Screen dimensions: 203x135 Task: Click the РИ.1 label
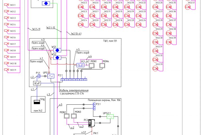pos(96,133)
